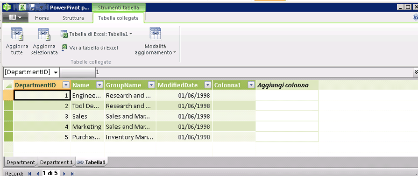Click the Inventory Man... group cell
This screenshot has width=418, height=176.
[130, 137]
